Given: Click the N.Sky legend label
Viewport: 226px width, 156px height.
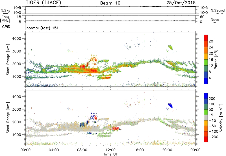Looking at the screenshot, I should 5,10.
